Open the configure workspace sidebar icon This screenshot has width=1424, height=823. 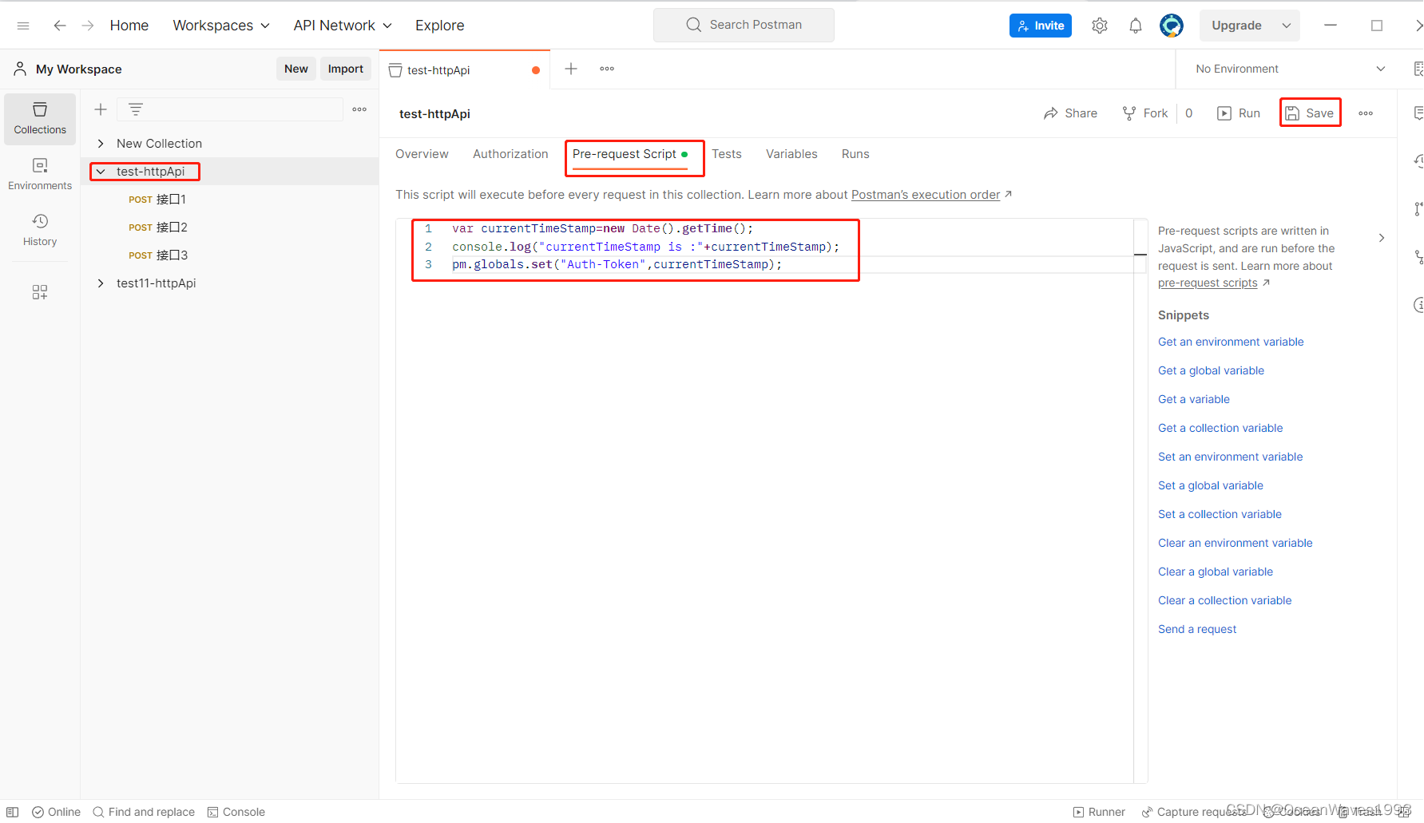tap(40, 292)
